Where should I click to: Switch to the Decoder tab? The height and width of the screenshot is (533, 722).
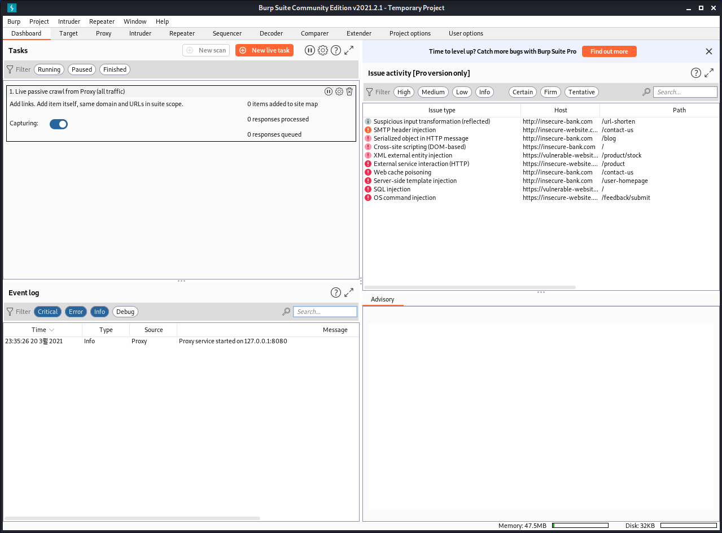(x=272, y=33)
